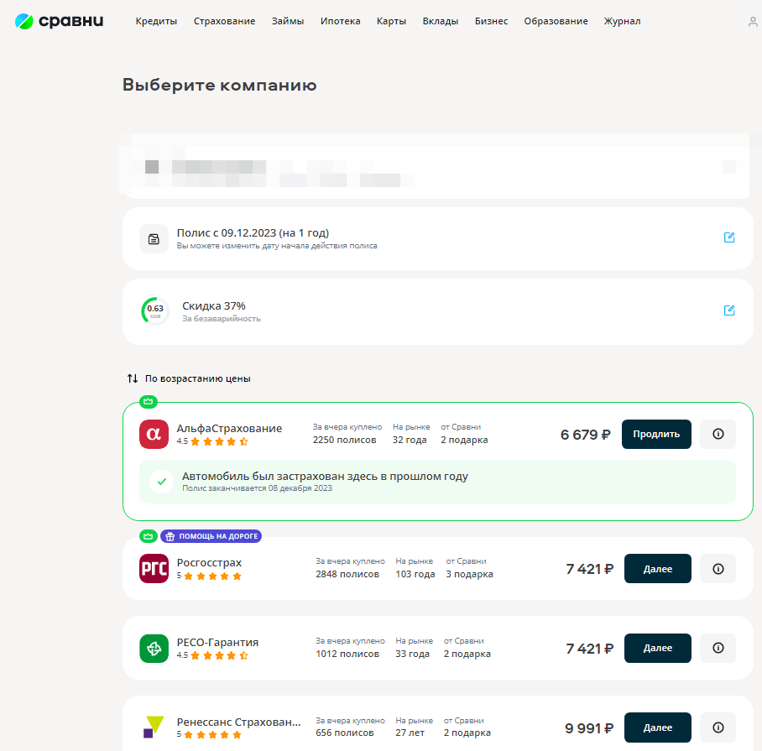
Task: Click crown badge above Росгосстрах
Action: point(149,536)
